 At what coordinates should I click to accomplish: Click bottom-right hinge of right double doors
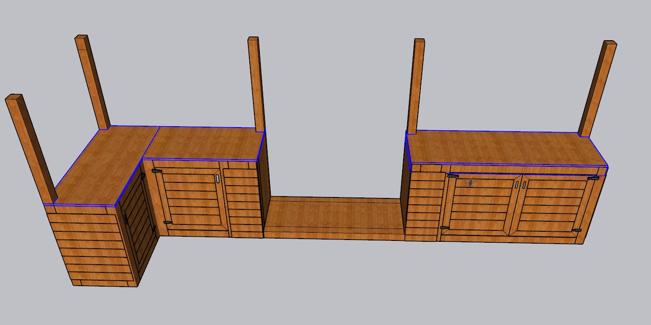577,230
